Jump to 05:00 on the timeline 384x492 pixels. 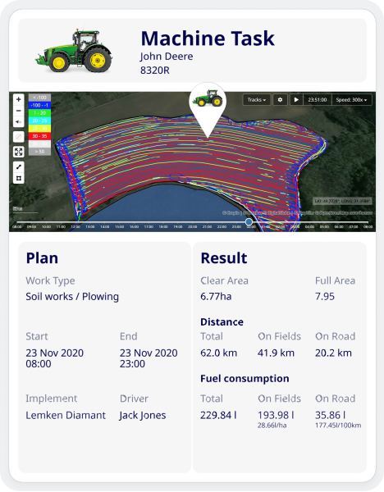pos(324,226)
